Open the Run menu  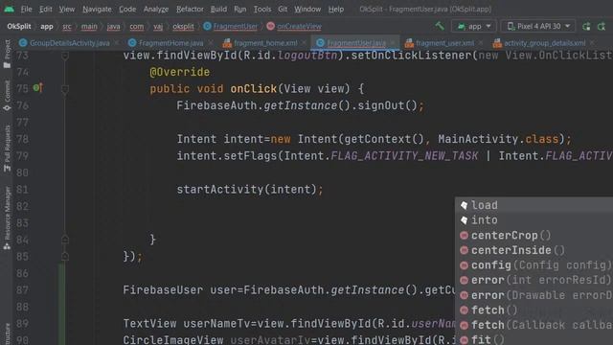pyautogui.click(x=240, y=9)
